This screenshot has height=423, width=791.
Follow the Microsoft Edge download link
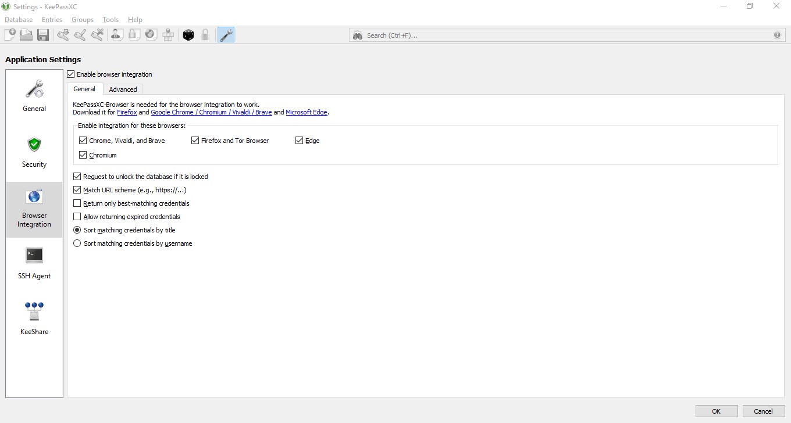pyautogui.click(x=307, y=112)
